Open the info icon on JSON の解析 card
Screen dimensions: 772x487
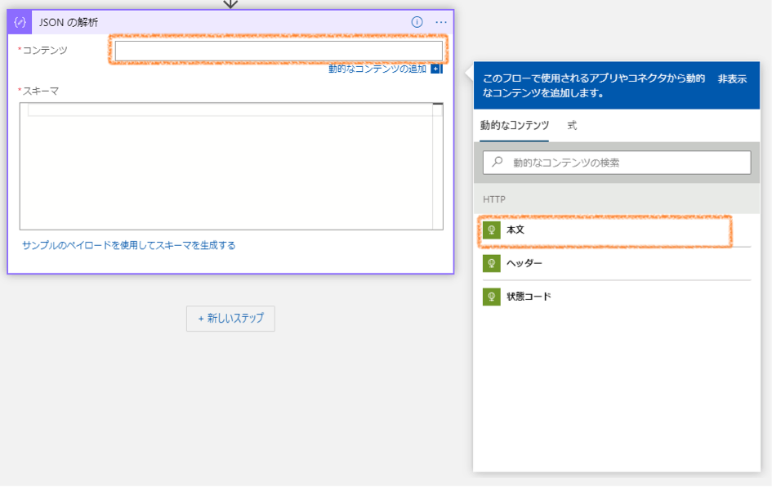click(x=417, y=22)
